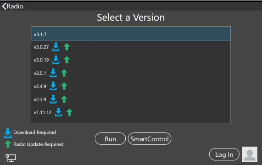Click radio update arrow for v2.5.1
Viewport: 262px width, 165px height.
pyautogui.click(x=64, y=73)
